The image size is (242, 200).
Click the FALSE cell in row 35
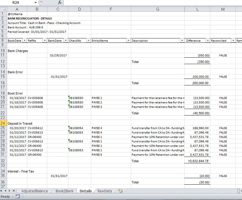click(x=223, y=176)
